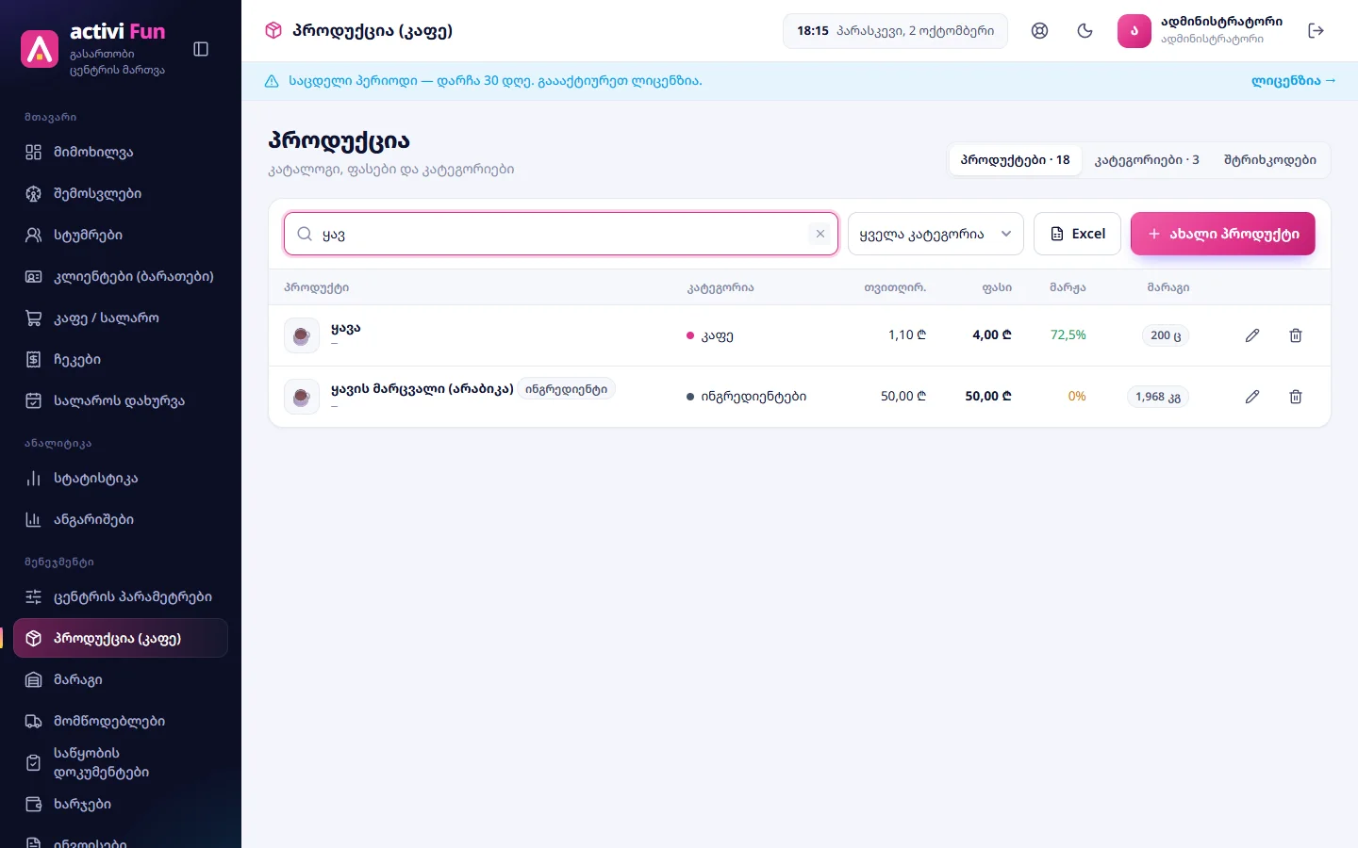Open მომწოდებლები in the sidebar

[121, 722]
